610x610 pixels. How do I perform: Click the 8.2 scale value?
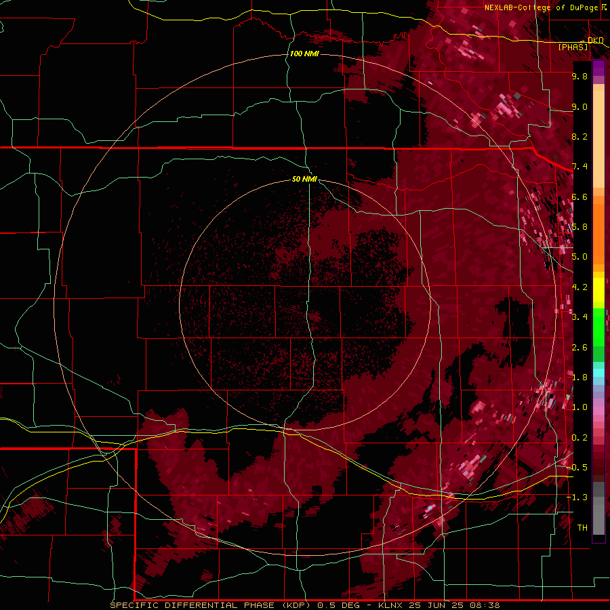coord(579,136)
